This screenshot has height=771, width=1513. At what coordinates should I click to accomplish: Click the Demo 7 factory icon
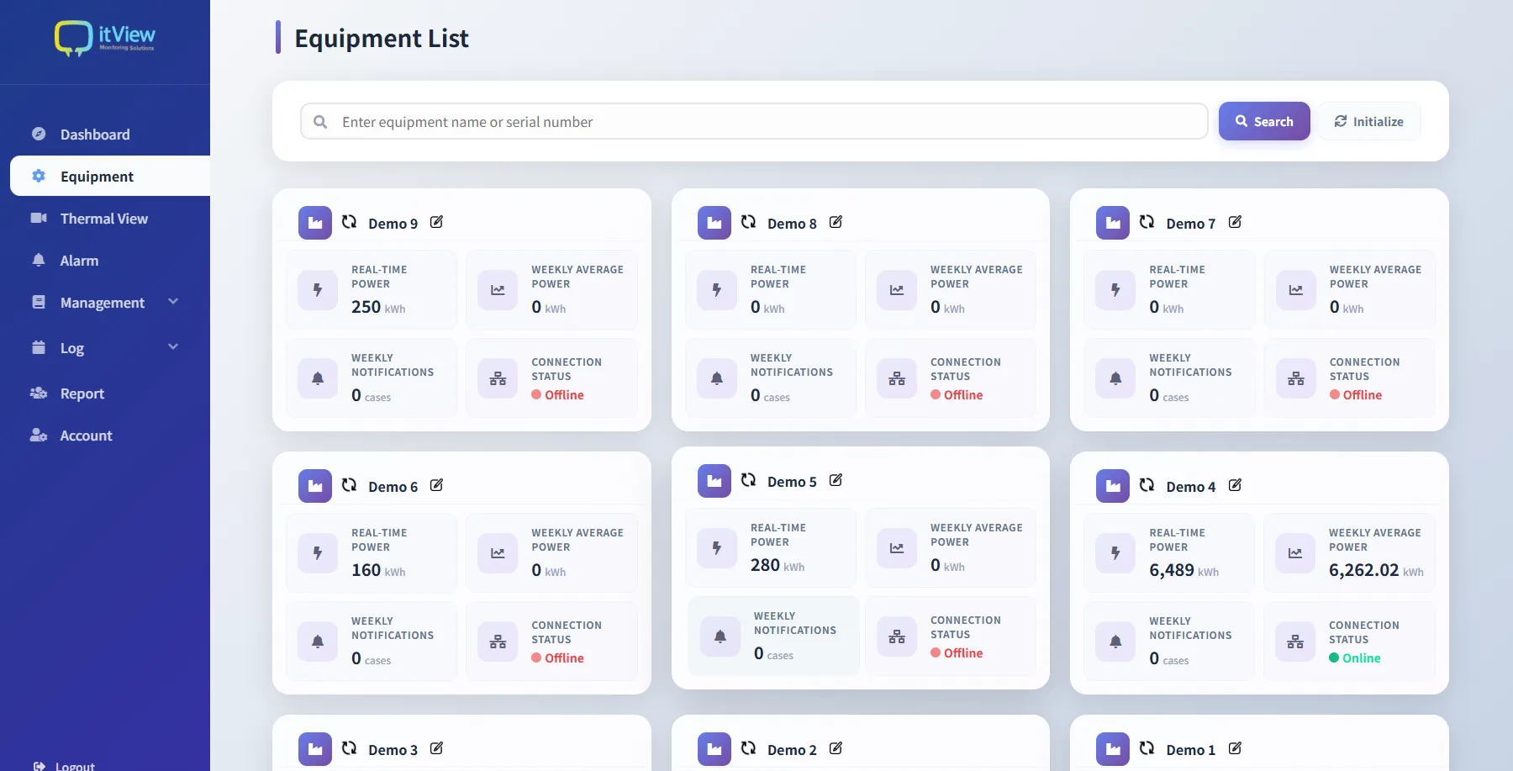pyautogui.click(x=1113, y=223)
